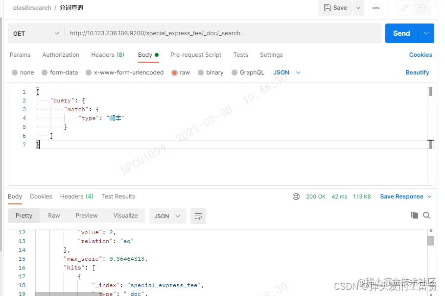The image size is (445, 296).
Task: Open the request Headers (8) tab
Action: point(108,55)
